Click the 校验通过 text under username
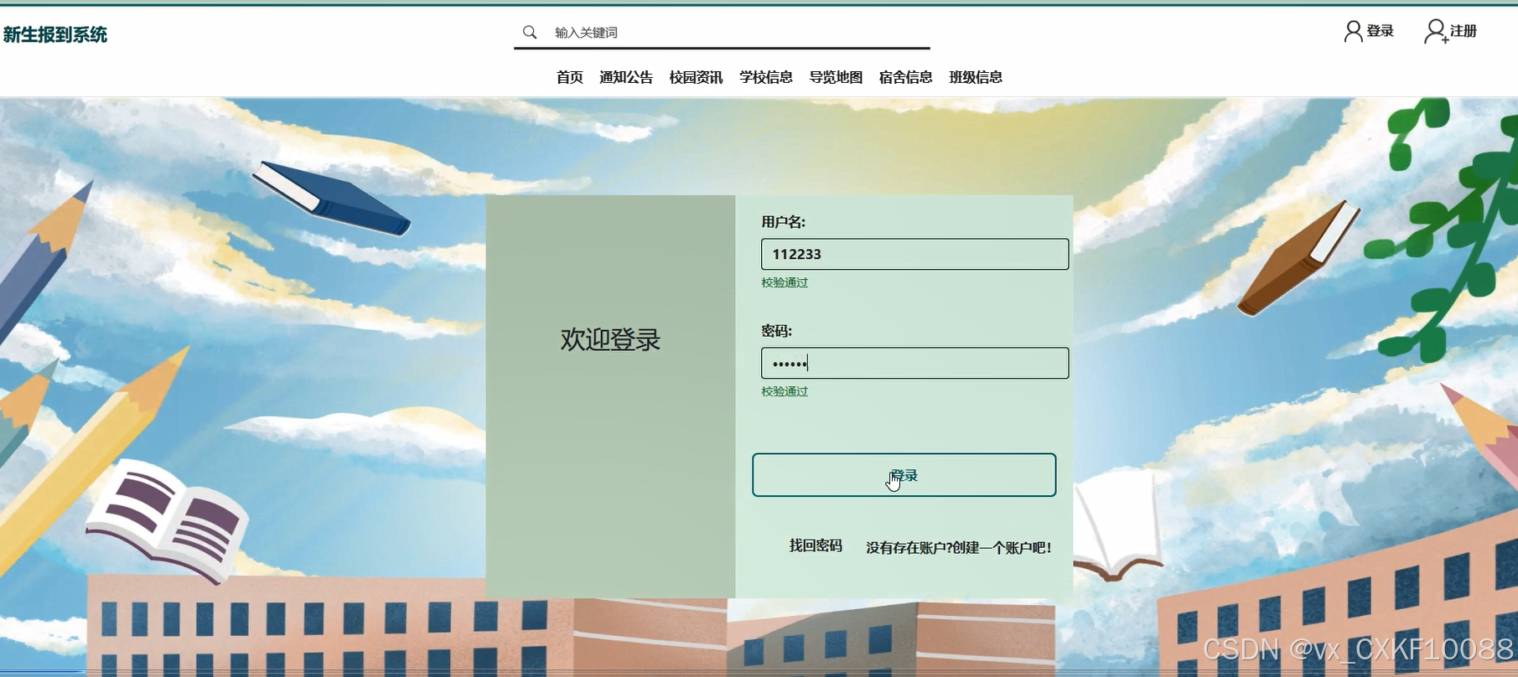The image size is (1518, 677). (785, 282)
